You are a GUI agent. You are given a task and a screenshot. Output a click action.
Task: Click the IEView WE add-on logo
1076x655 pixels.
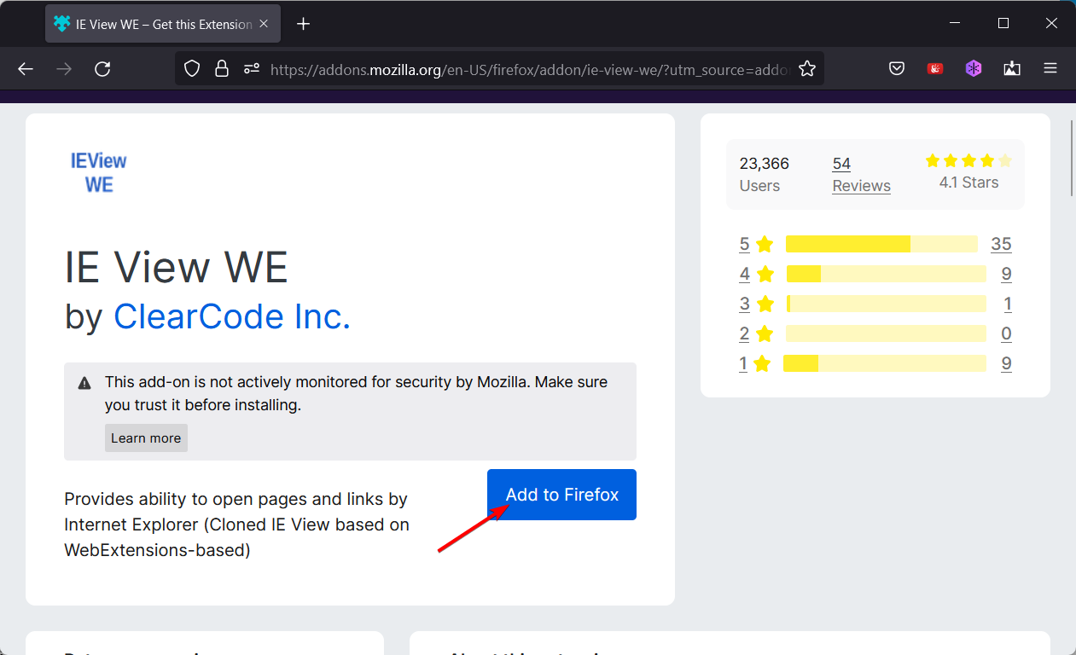click(x=99, y=172)
